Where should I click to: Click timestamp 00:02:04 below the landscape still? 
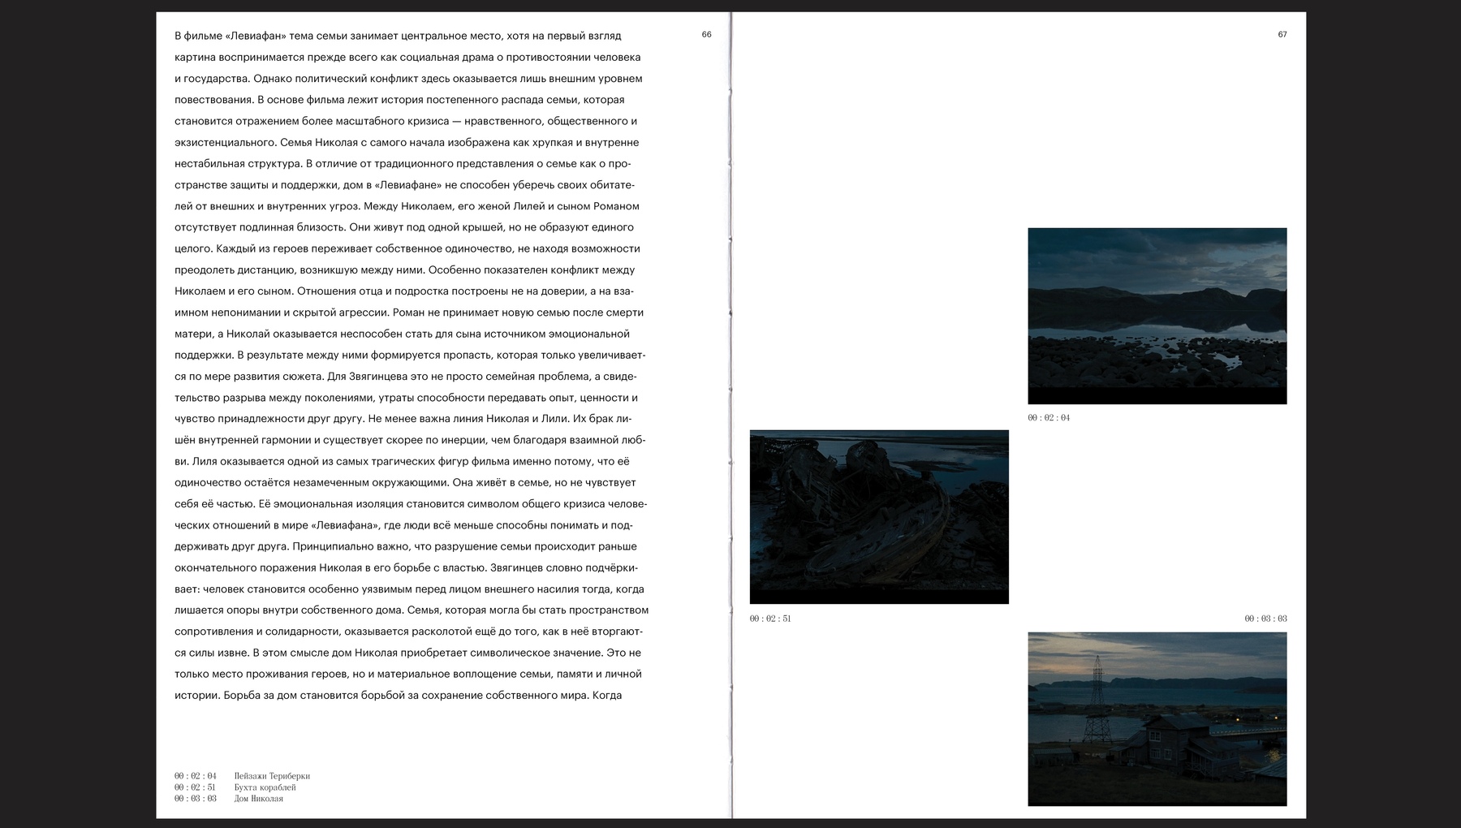(1049, 418)
